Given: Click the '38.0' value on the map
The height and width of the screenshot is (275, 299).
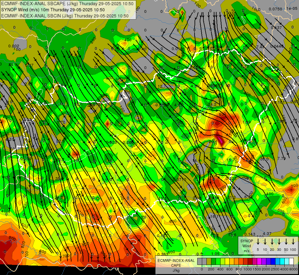Looking at the screenshot, I should click(x=264, y=159).
